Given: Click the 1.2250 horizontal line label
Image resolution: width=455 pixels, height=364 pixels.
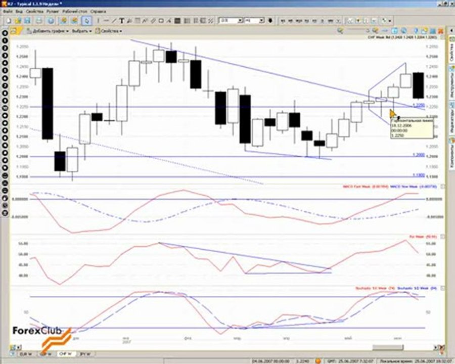Looking at the screenshot, I should tap(419, 105).
